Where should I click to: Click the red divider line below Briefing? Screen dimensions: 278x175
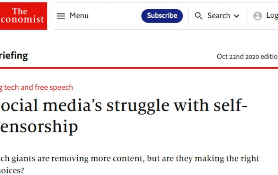[139, 68]
